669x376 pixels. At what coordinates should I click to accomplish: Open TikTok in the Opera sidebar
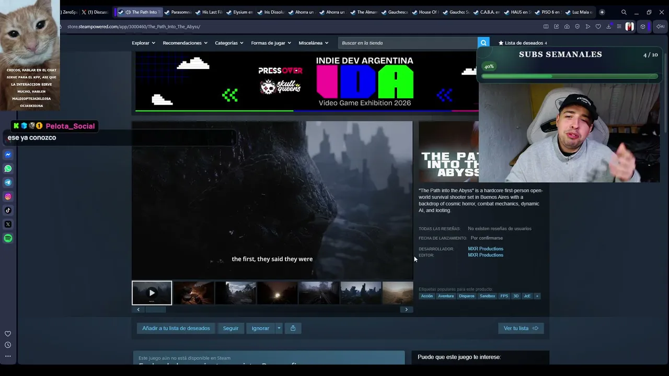pyautogui.click(x=8, y=210)
